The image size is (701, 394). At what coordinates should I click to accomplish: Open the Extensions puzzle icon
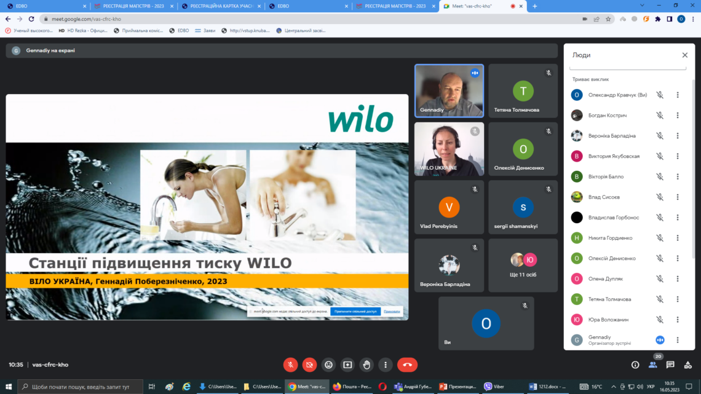click(657, 19)
